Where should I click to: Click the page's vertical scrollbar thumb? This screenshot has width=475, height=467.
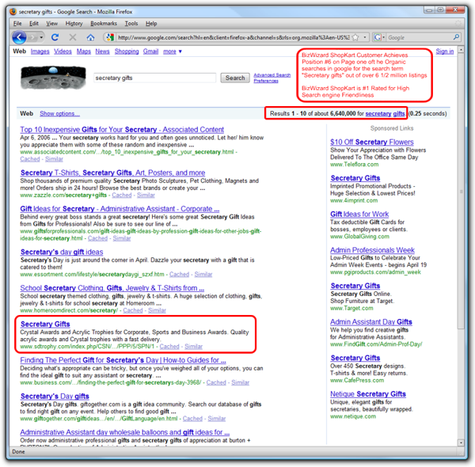[461, 191]
